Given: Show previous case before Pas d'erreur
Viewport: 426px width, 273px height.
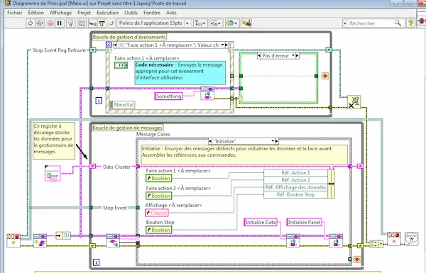Looking at the screenshot, I should pyautogui.click(x=259, y=56).
